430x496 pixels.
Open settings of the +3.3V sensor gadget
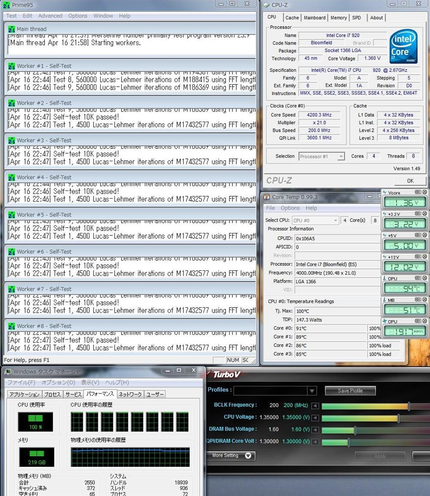(418, 214)
